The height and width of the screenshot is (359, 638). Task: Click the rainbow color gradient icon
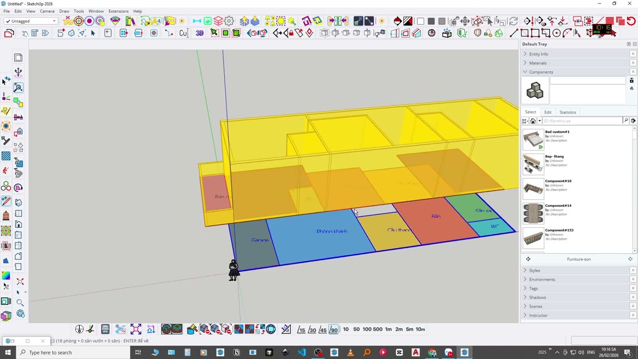click(6, 276)
